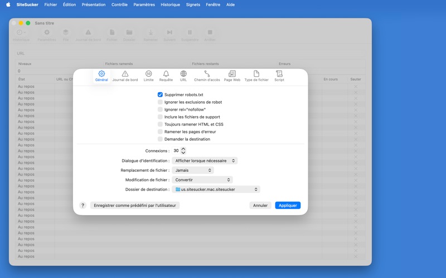Viewport: 446px width, 278px height.
Task: Click the Suspendre pause toolbar icon
Action: pos(190,32)
